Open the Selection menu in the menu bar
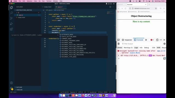 (x=30, y=1)
